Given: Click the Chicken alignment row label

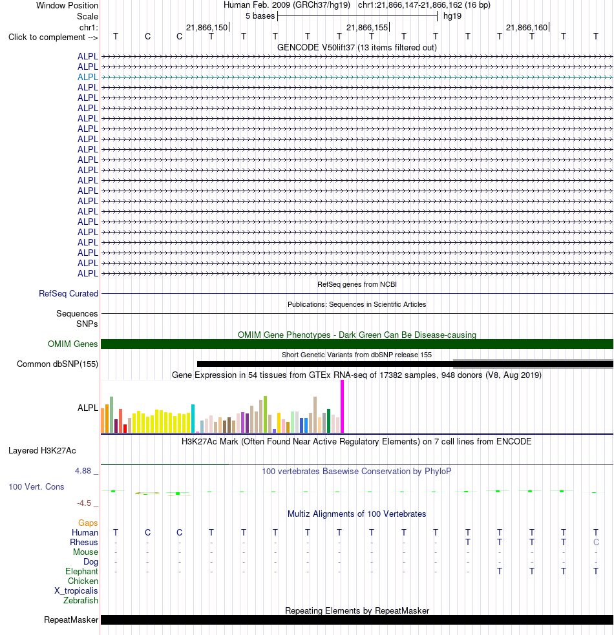Looking at the screenshot, I should pos(83,581).
